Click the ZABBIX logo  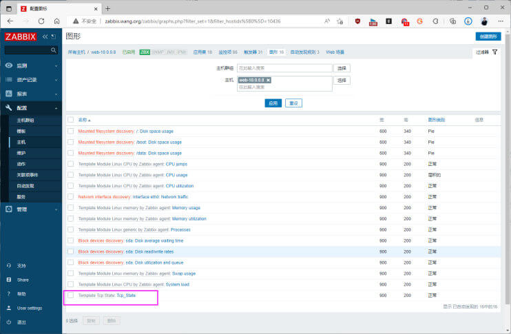[21, 36]
